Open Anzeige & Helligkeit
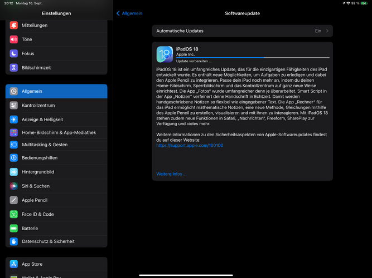This screenshot has height=278, width=372. click(56, 120)
